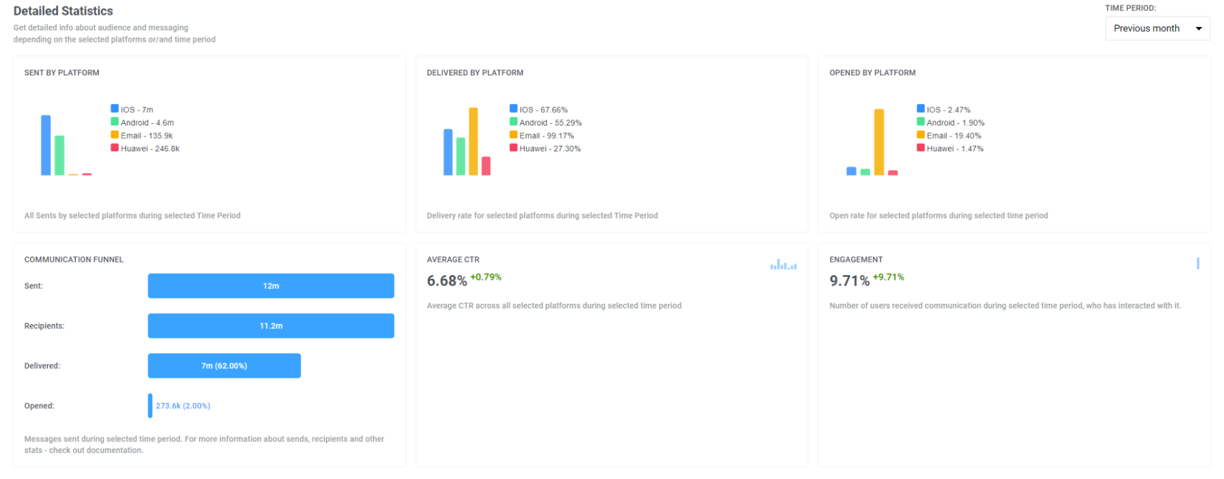The image size is (1224, 479).
Task: Select the yellow Email bar in Delivered chart
Action: click(473, 141)
